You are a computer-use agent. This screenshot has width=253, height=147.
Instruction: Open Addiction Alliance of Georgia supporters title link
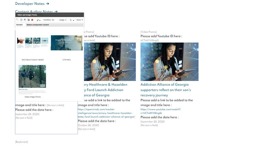coord(165,90)
